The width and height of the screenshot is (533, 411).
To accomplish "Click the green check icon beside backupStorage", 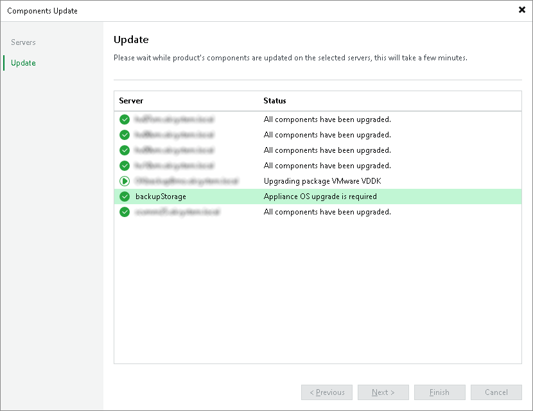I will pyautogui.click(x=125, y=197).
